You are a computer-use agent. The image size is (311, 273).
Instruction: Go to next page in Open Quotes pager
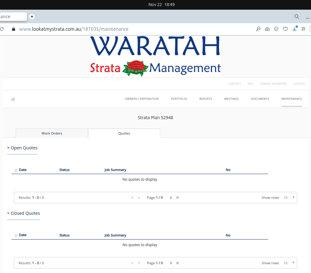tap(171, 198)
